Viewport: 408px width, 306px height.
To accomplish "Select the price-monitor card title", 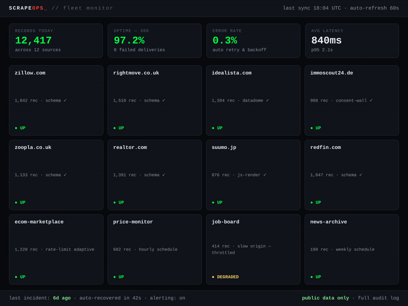I will click(133, 222).
